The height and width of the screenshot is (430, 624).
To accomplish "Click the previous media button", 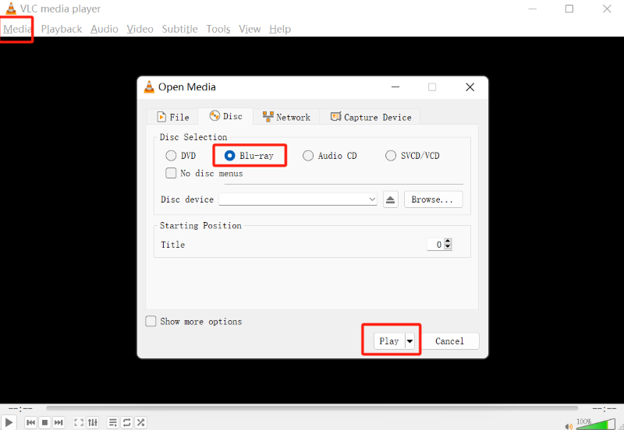I will (x=30, y=422).
